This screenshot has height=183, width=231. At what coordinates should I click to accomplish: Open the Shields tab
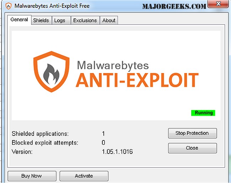coord(41,20)
